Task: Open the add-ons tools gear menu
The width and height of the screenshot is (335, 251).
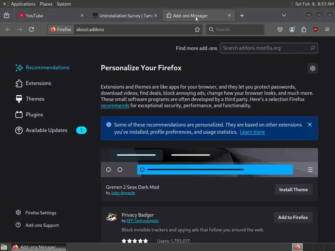Action: [x=312, y=68]
